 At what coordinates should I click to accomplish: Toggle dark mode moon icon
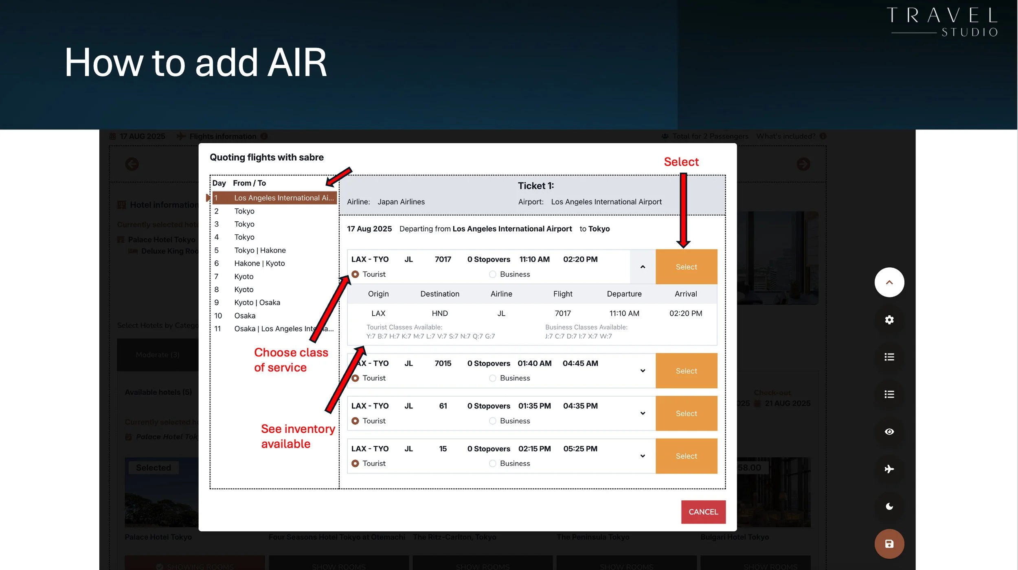pyautogui.click(x=889, y=507)
